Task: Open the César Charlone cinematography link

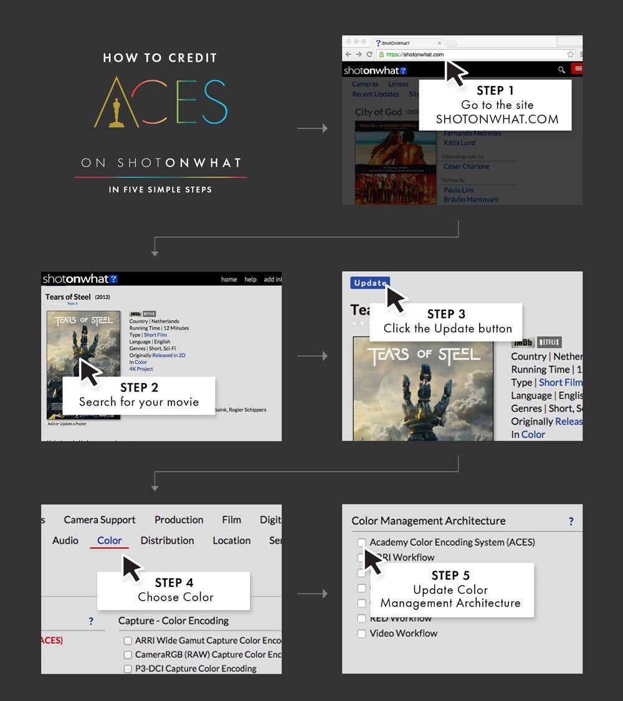Action: click(x=467, y=166)
